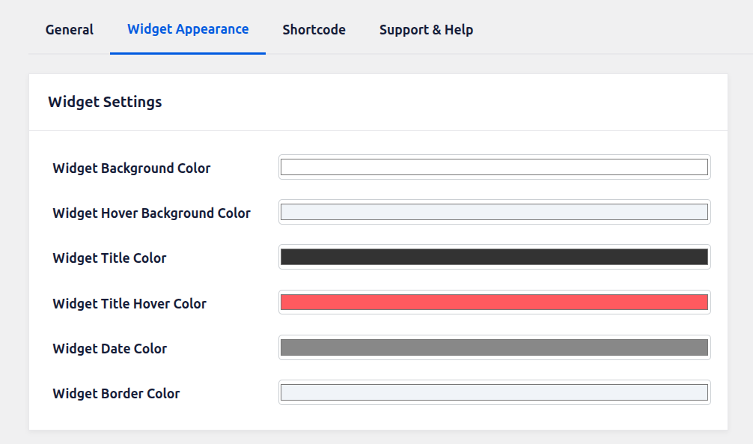Screen dimensions: 753x444
Task: Open the Widget Background Color white swatch
Action: 494,167
